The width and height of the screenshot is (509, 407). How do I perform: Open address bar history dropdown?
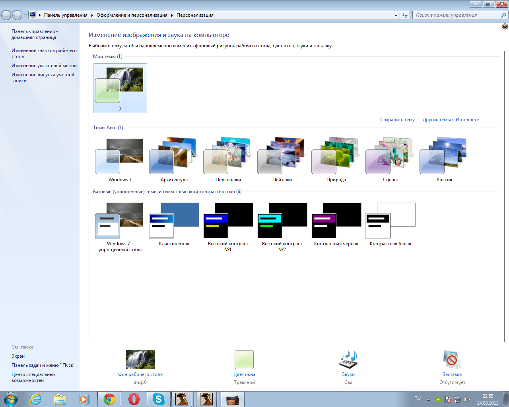[396, 15]
